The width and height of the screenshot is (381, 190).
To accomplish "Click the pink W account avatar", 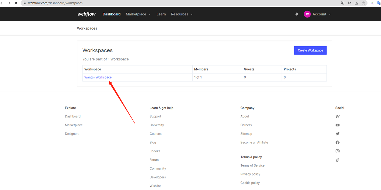I will pyautogui.click(x=307, y=14).
